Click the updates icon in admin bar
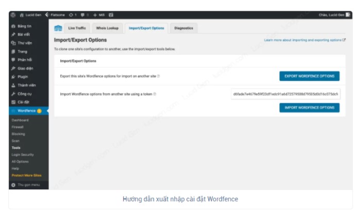The image size is (354, 212). click(x=72, y=15)
